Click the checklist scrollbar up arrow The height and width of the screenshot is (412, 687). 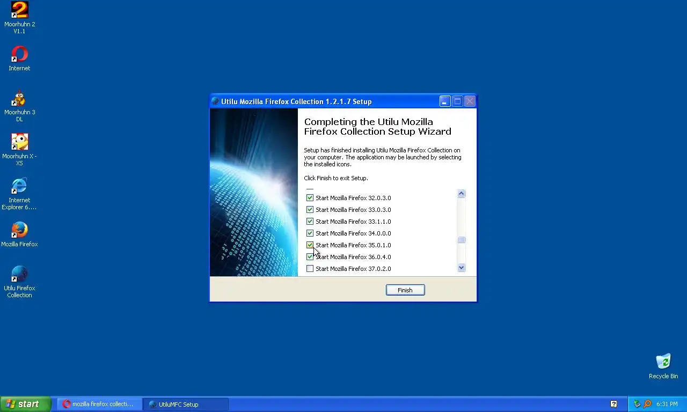pyautogui.click(x=461, y=194)
